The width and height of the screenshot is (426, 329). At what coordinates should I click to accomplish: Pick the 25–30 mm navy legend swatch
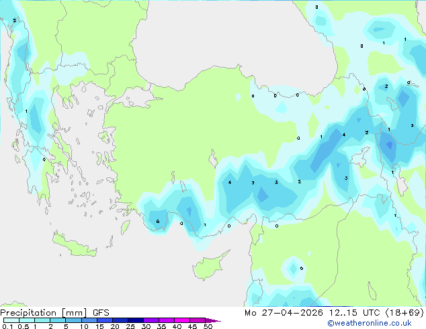coord(135,320)
